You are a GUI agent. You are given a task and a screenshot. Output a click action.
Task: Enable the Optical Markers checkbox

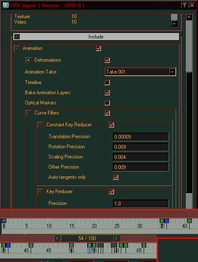coord(107,103)
